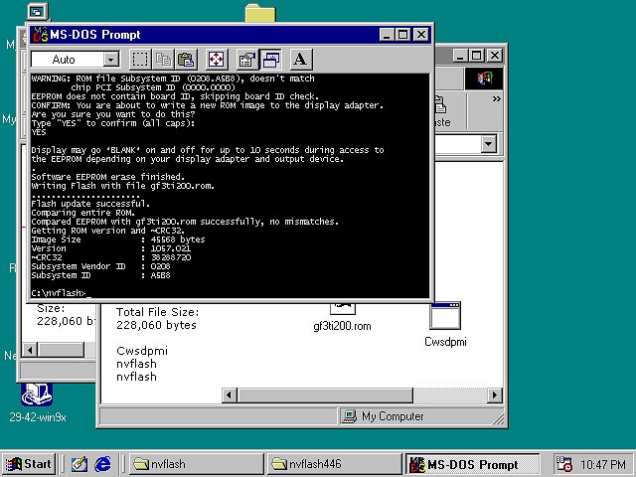Open the Font settings (A) button

click(300, 60)
